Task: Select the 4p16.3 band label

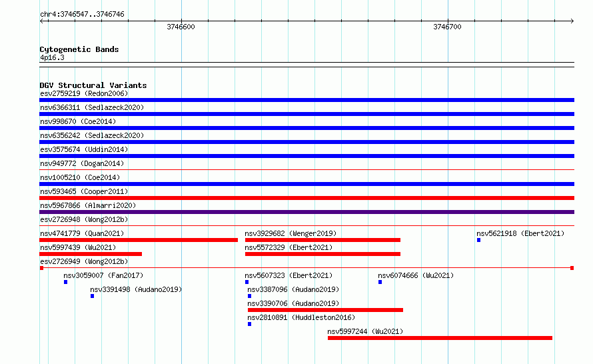Action: coord(52,57)
